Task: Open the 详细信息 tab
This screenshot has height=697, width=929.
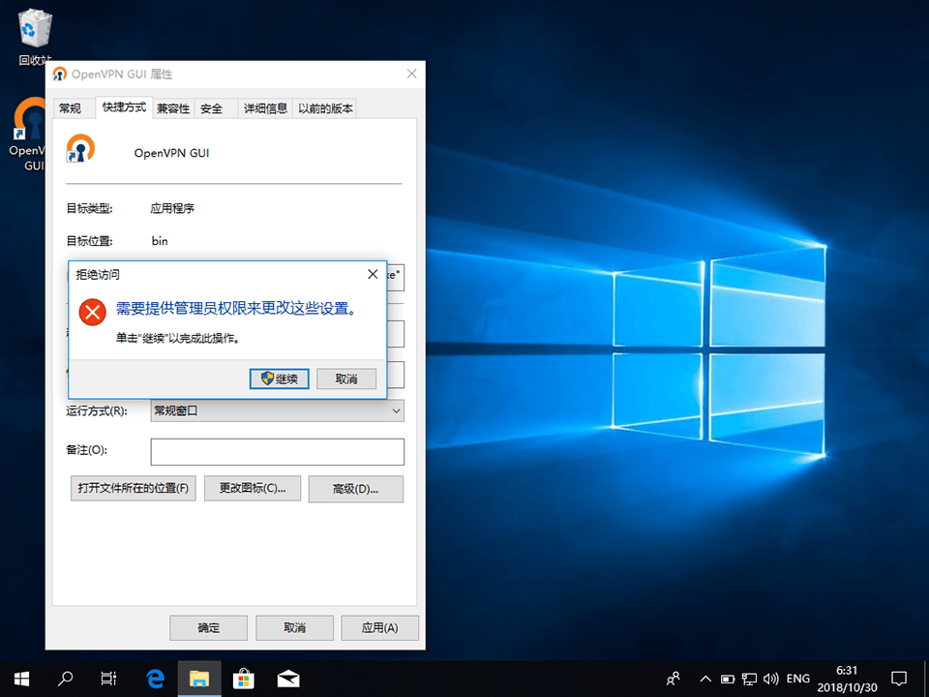Action: [x=265, y=108]
